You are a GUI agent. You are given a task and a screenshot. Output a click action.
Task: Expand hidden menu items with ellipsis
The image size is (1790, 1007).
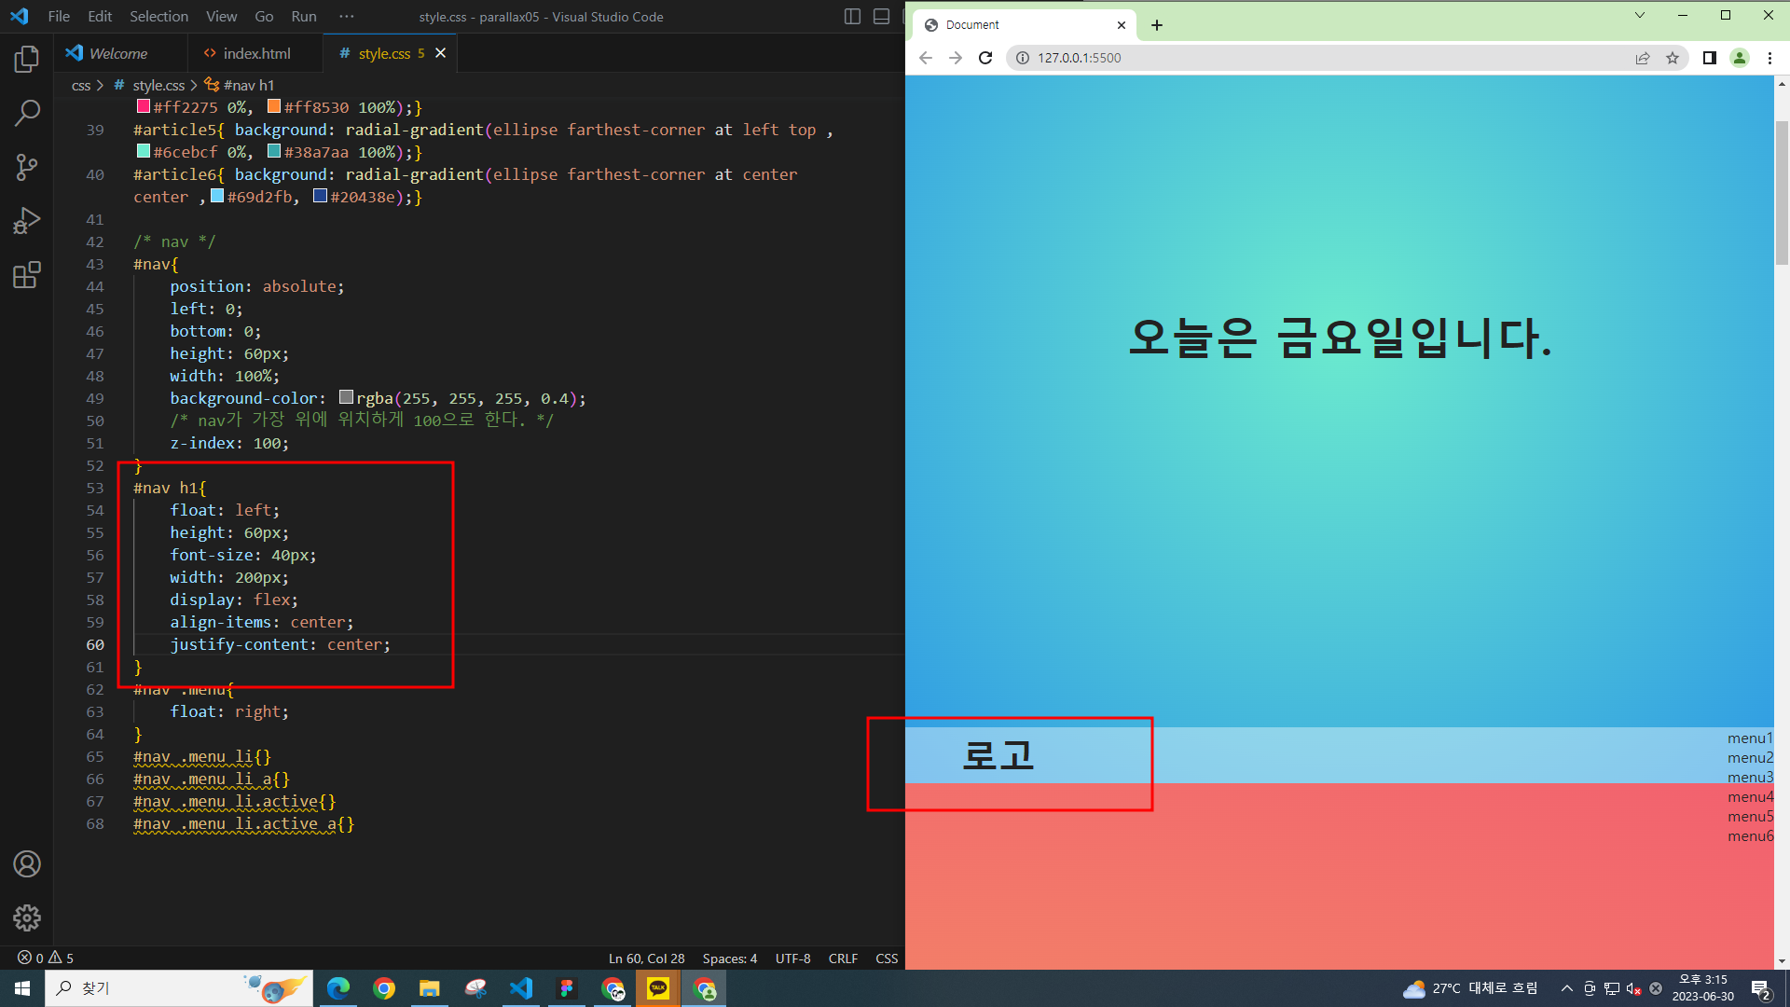tap(347, 17)
